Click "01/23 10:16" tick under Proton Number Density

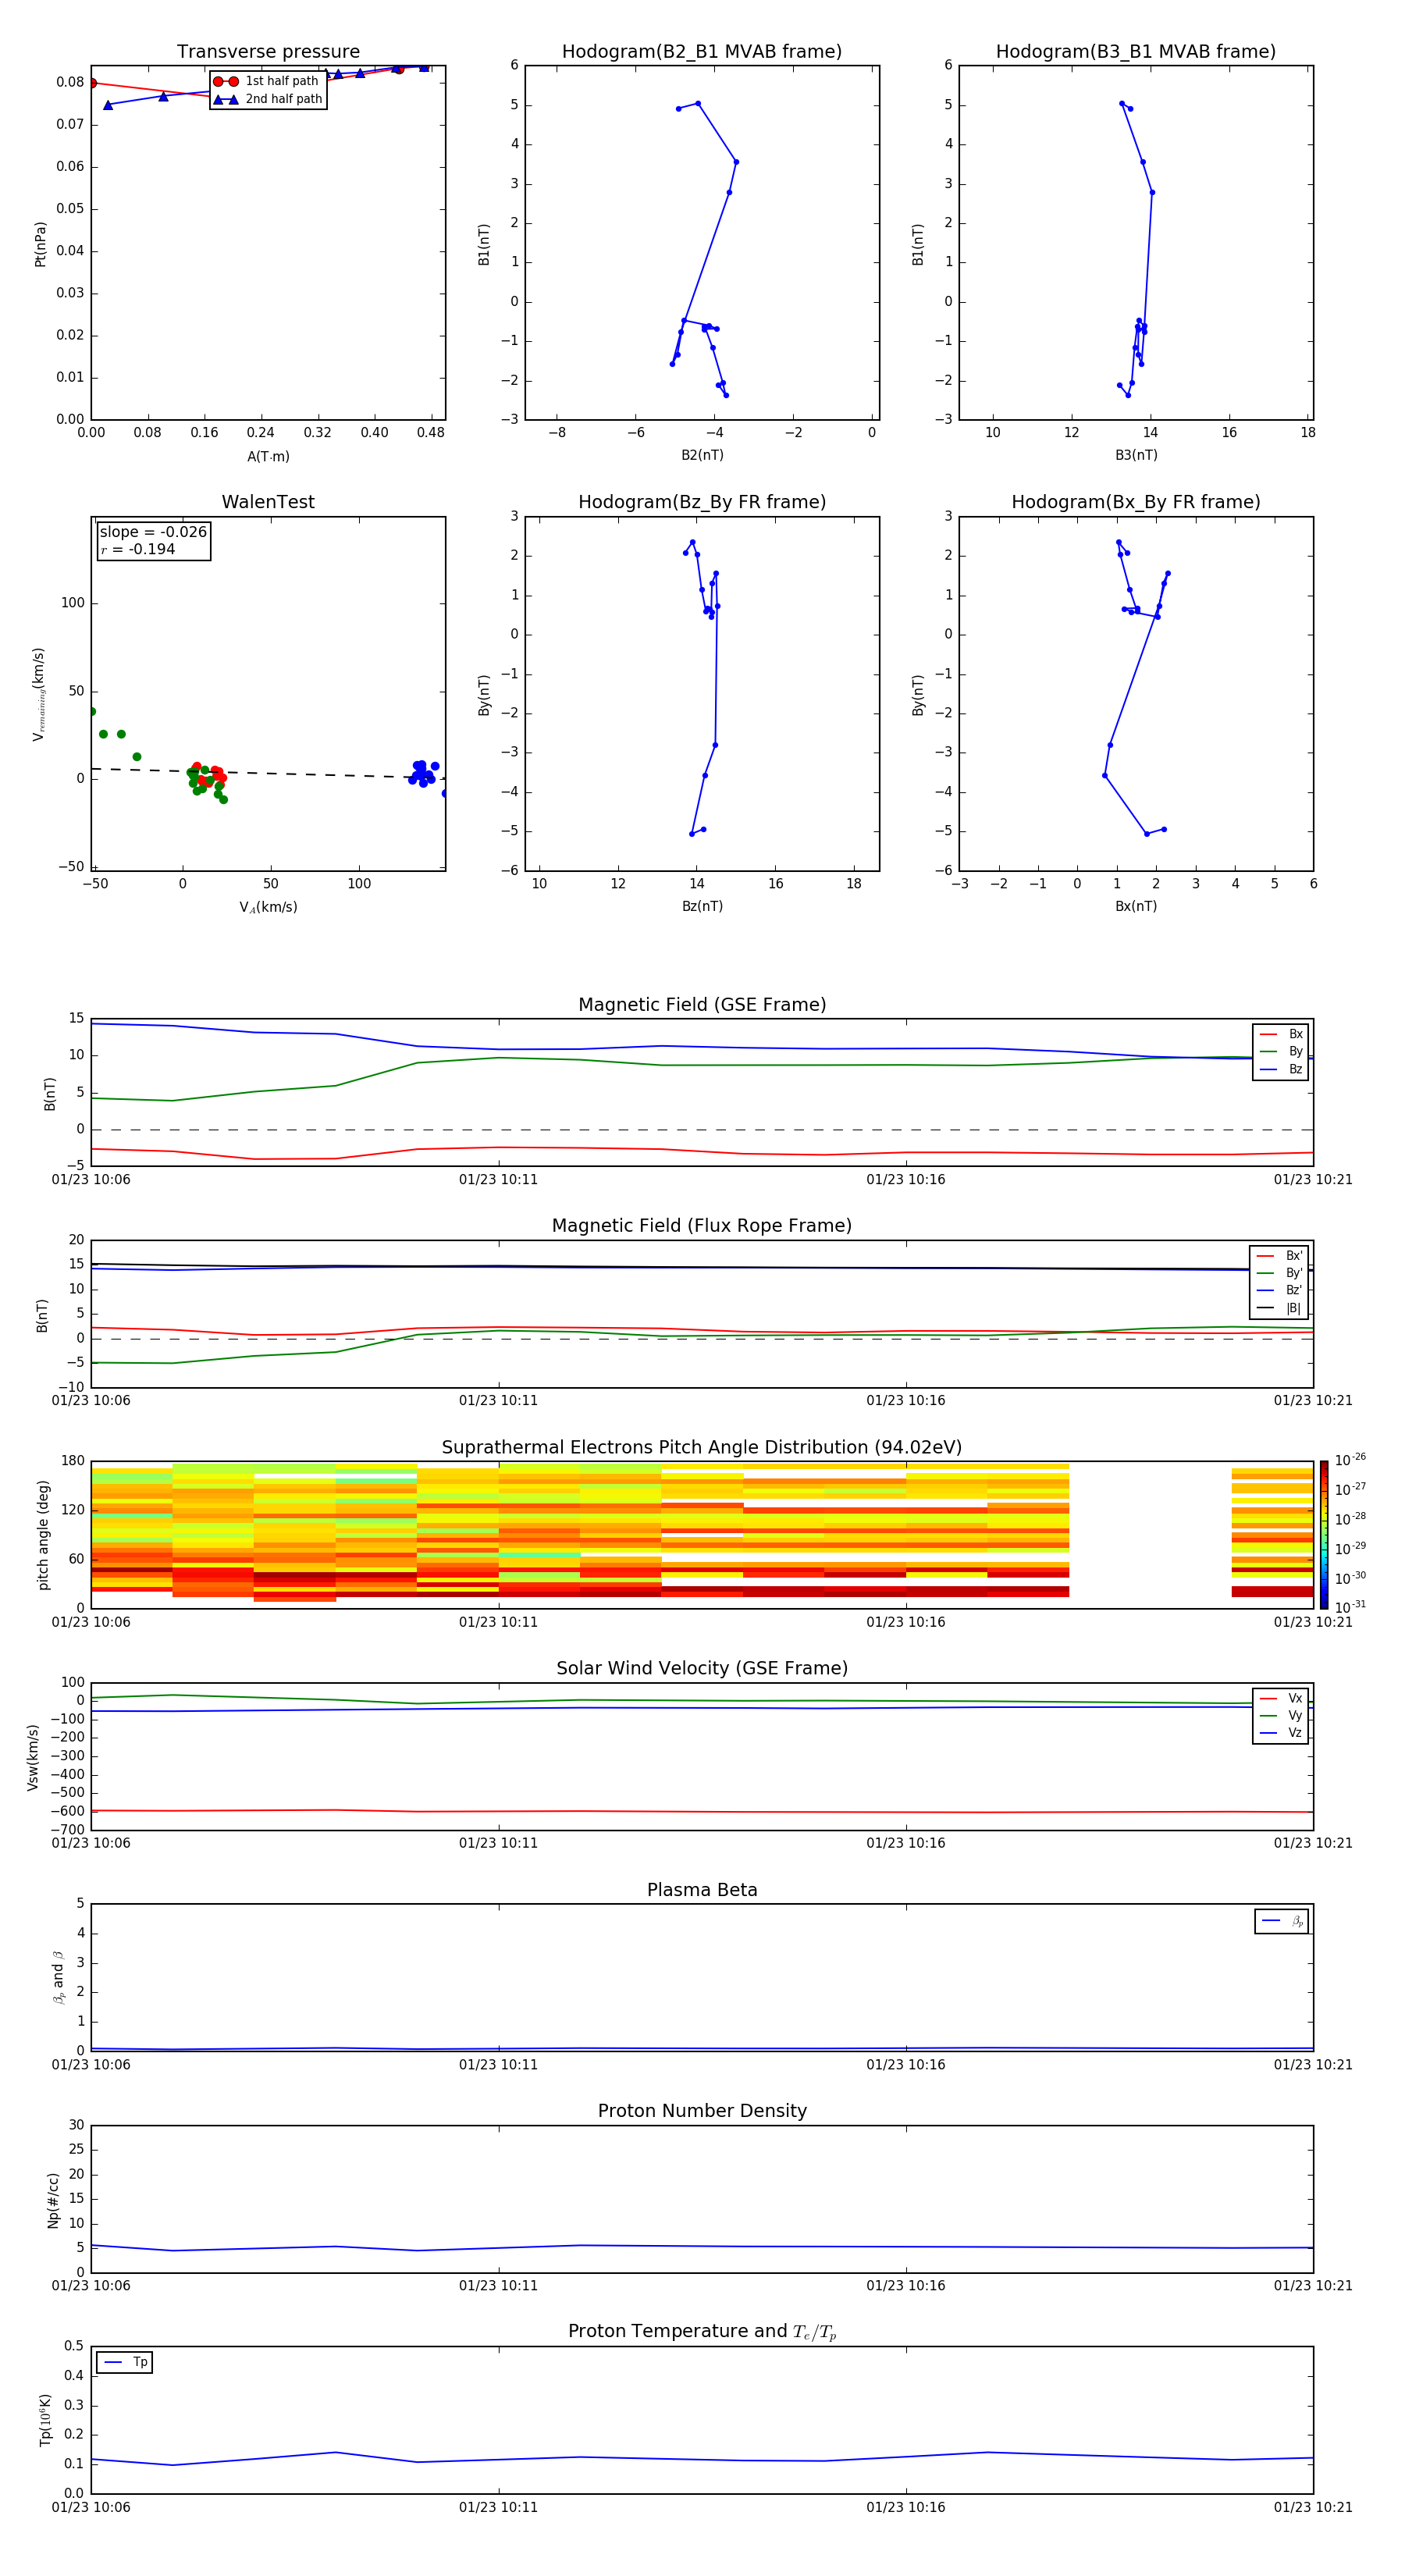(x=906, y=2286)
